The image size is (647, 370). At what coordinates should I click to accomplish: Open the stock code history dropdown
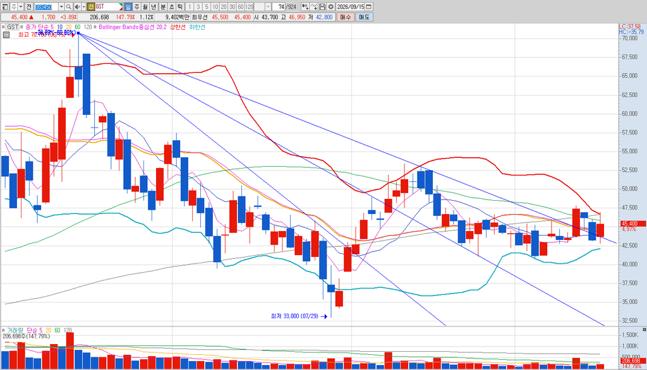[x=61, y=6]
